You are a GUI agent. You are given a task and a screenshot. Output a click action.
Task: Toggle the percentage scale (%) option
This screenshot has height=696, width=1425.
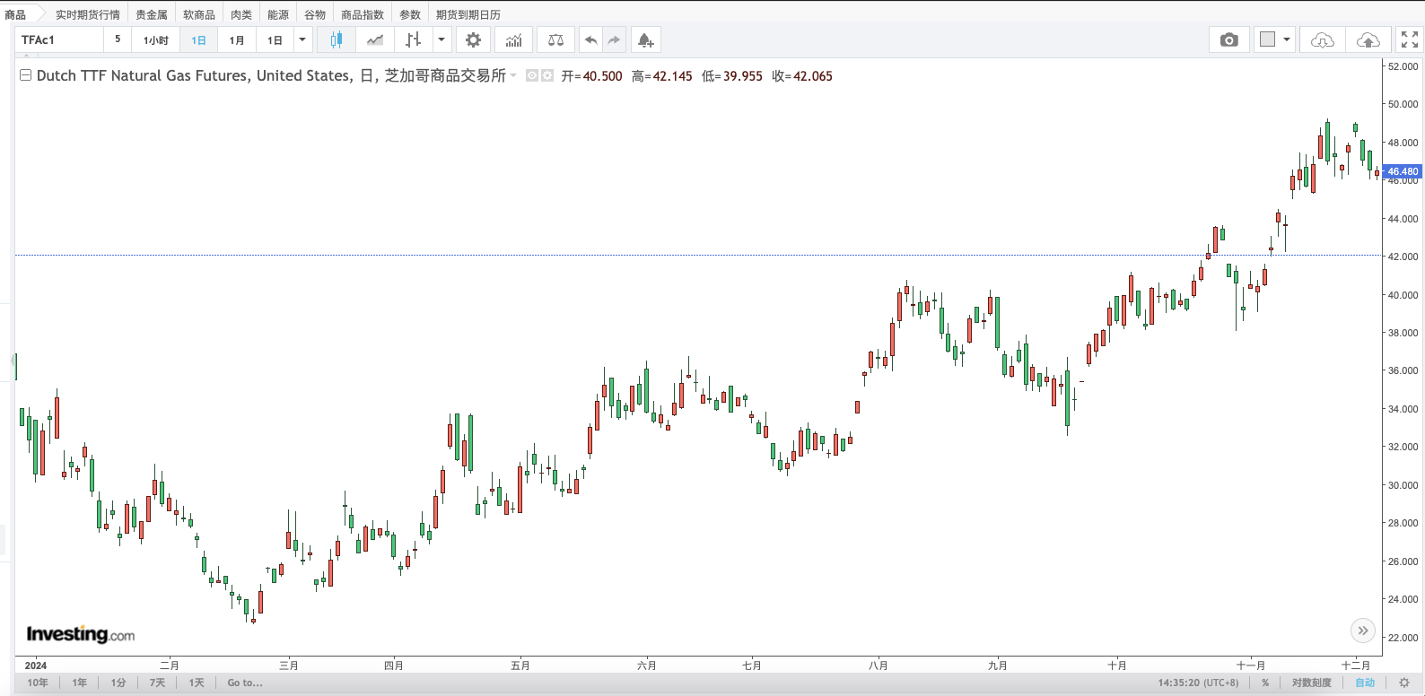coord(1265,683)
